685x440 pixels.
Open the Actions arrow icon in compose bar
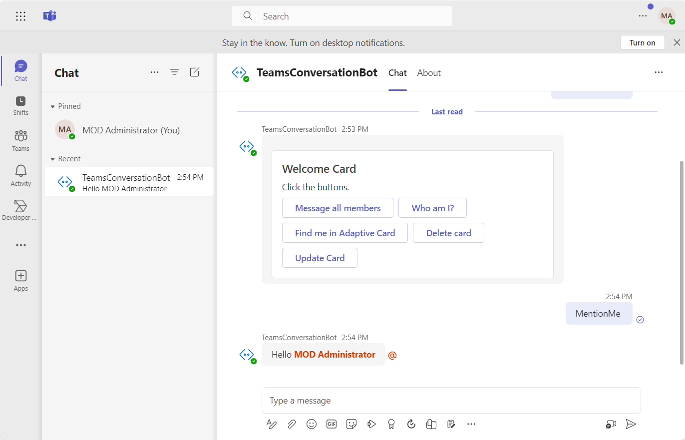371,424
